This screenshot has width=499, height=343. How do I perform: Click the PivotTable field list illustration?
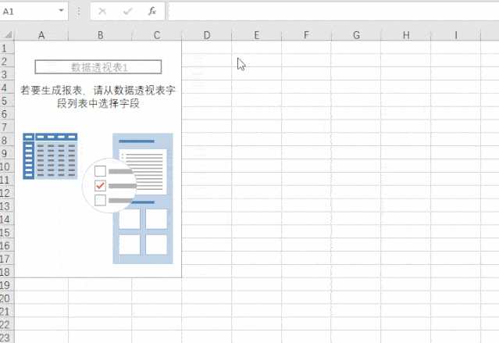click(143, 198)
